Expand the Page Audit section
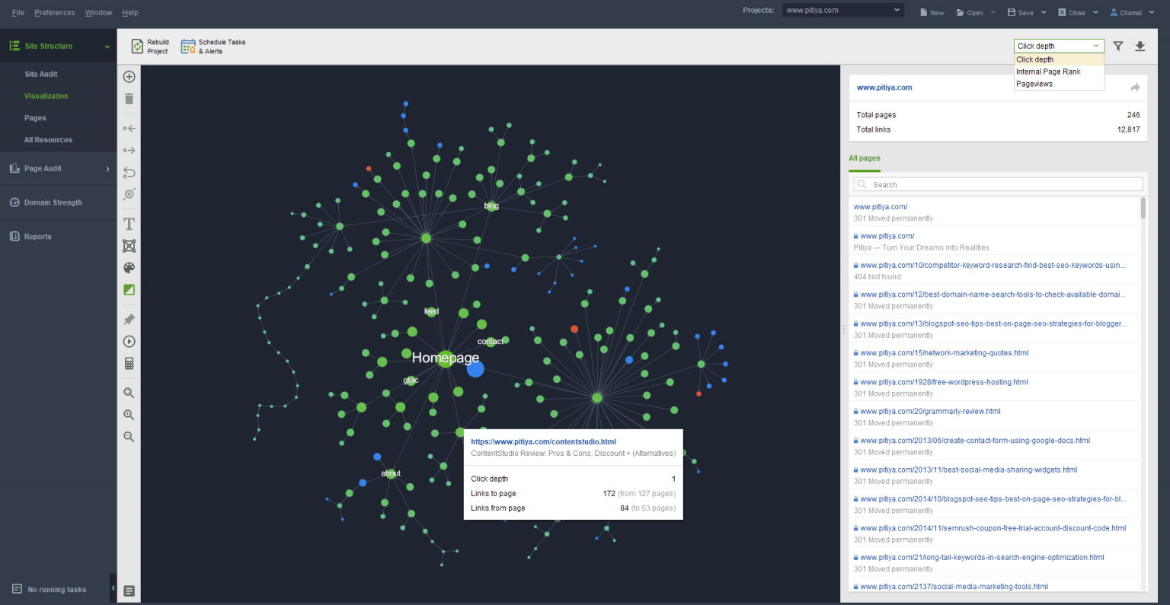The width and height of the screenshot is (1170, 605). pos(59,169)
